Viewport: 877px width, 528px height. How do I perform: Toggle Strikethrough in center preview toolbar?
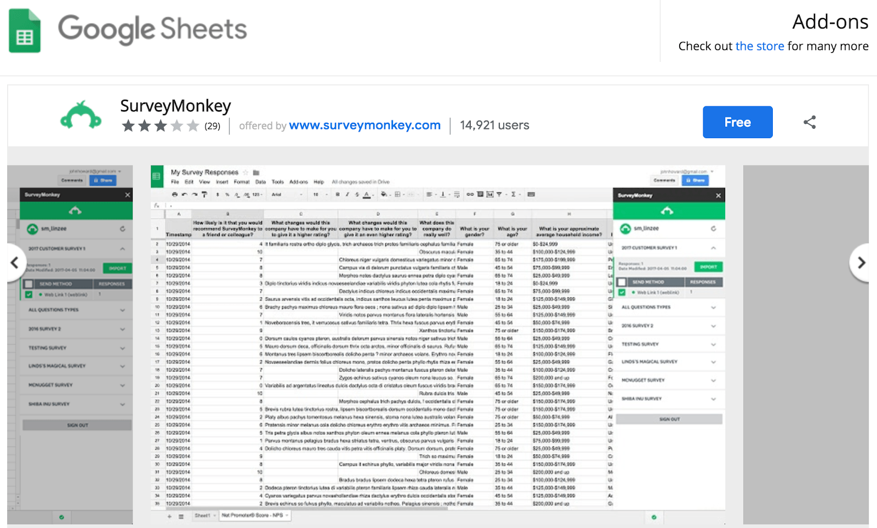(357, 194)
